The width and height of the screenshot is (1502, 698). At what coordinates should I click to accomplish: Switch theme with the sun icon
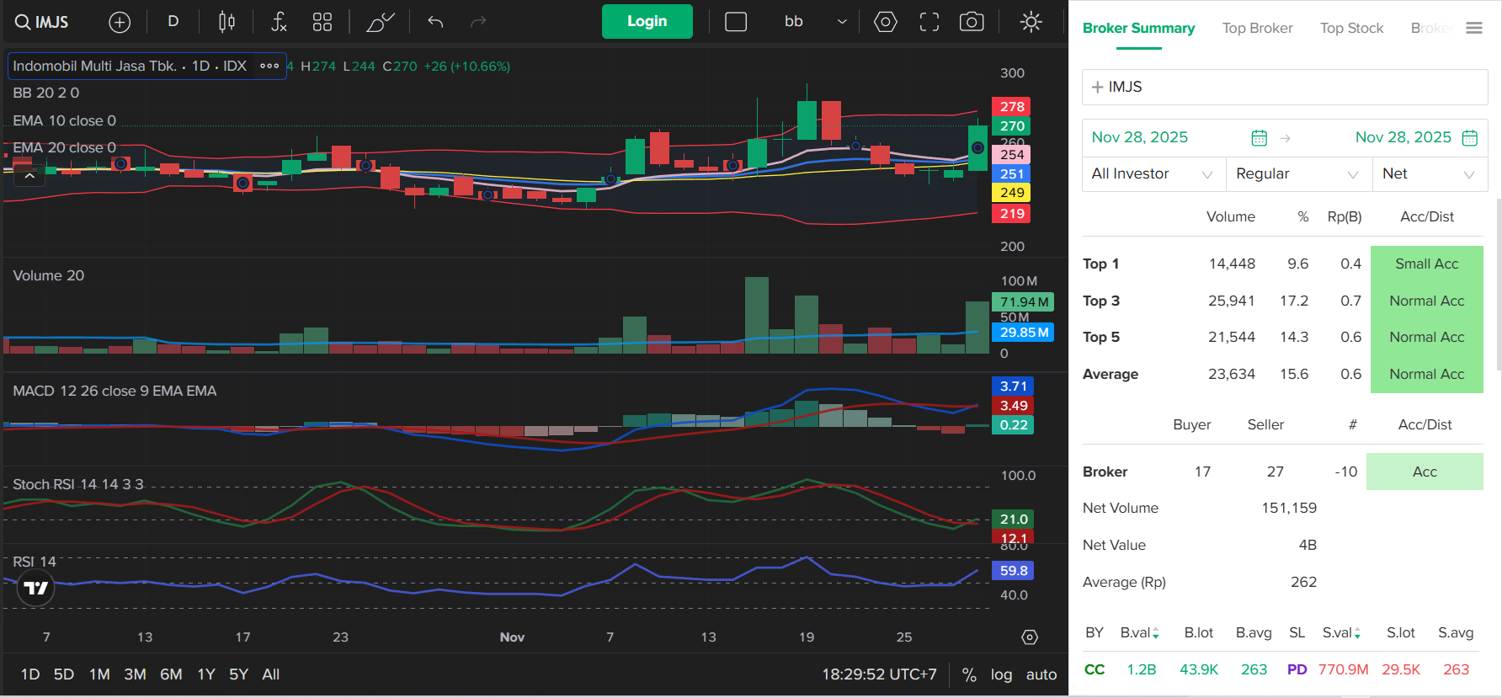[x=1031, y=22]
